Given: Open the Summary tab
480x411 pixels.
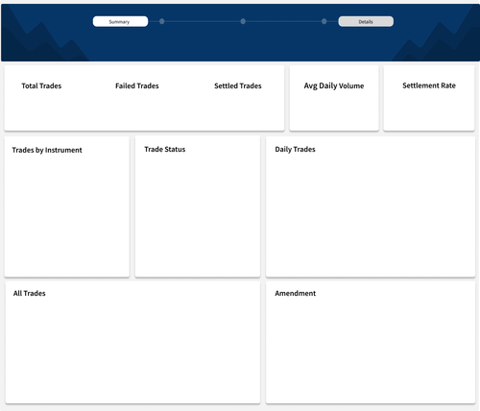Looking at the screenshot, I should [120, 21].
